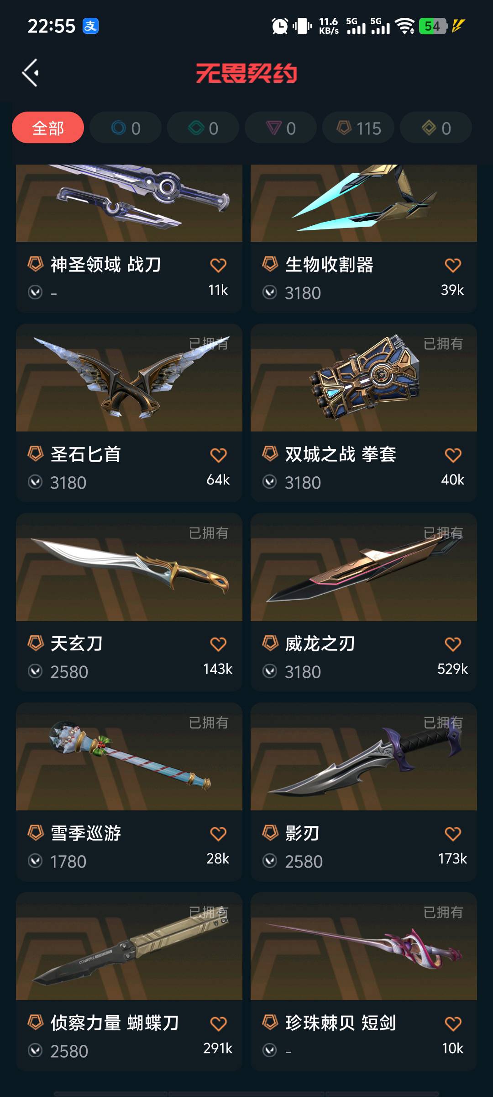This screenshot has height=1097, width=493.
Task: Tap heart icon on 雪季巡游
Action: point(218,834)
